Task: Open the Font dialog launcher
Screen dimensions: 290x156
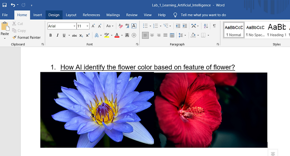Action: click(x=137, y=44)
